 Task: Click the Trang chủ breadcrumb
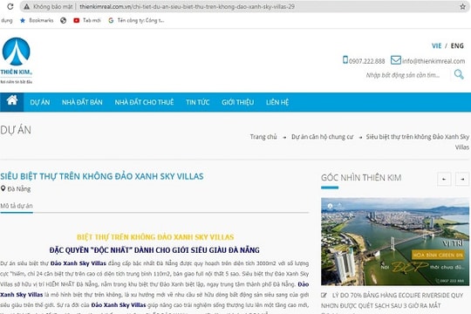263,137
